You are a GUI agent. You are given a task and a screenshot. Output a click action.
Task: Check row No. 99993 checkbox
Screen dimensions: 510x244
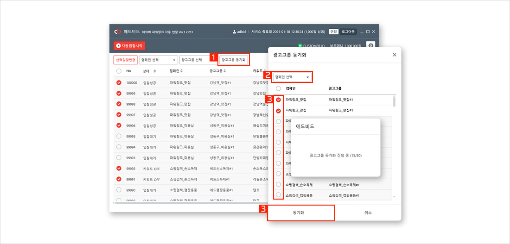click(119, 157)
